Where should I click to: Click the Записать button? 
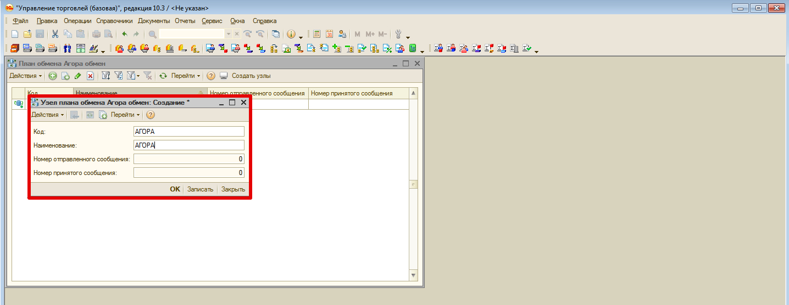tap(200, 189)
